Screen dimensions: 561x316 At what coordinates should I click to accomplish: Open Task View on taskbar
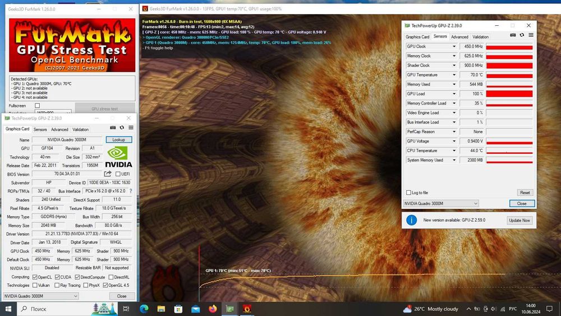[126, 309]
